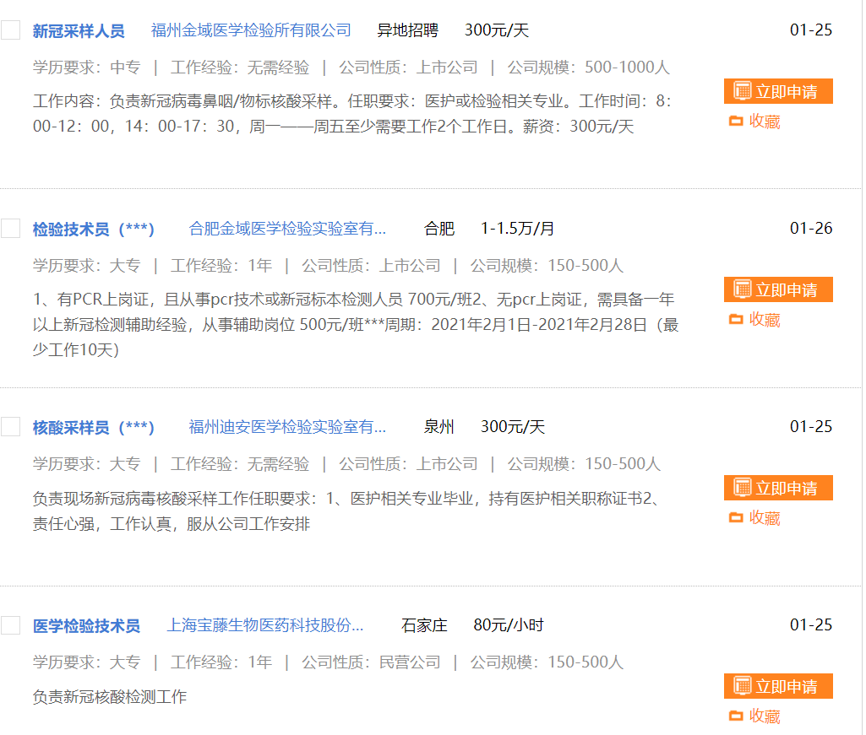866x735 pixels.
Task: Click the 立即申请 form icon for 新冠采样人员
Action: tap(743, 91)
